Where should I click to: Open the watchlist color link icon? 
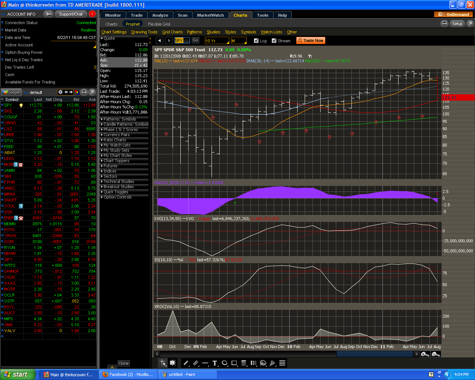tap(76, 92)
